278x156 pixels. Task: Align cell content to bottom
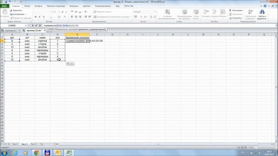point(80,12)
